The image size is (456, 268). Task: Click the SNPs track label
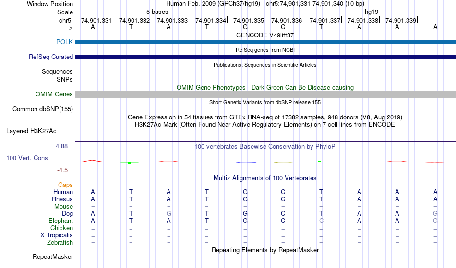click(65, 79)
